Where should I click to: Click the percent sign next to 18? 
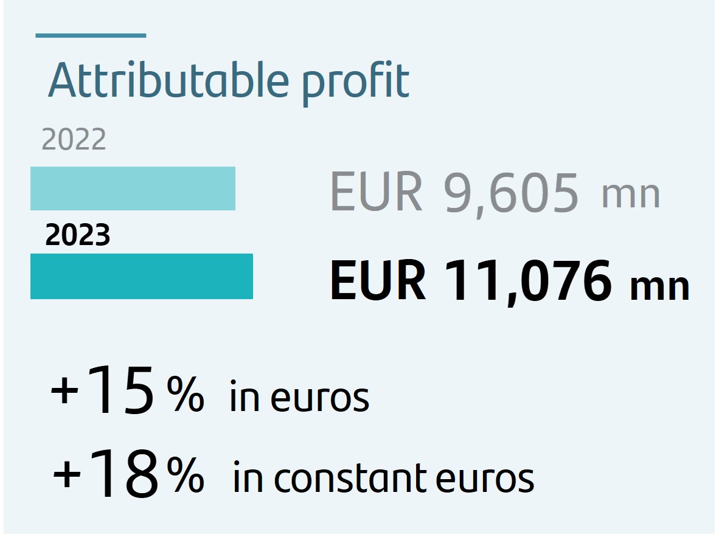186,475
